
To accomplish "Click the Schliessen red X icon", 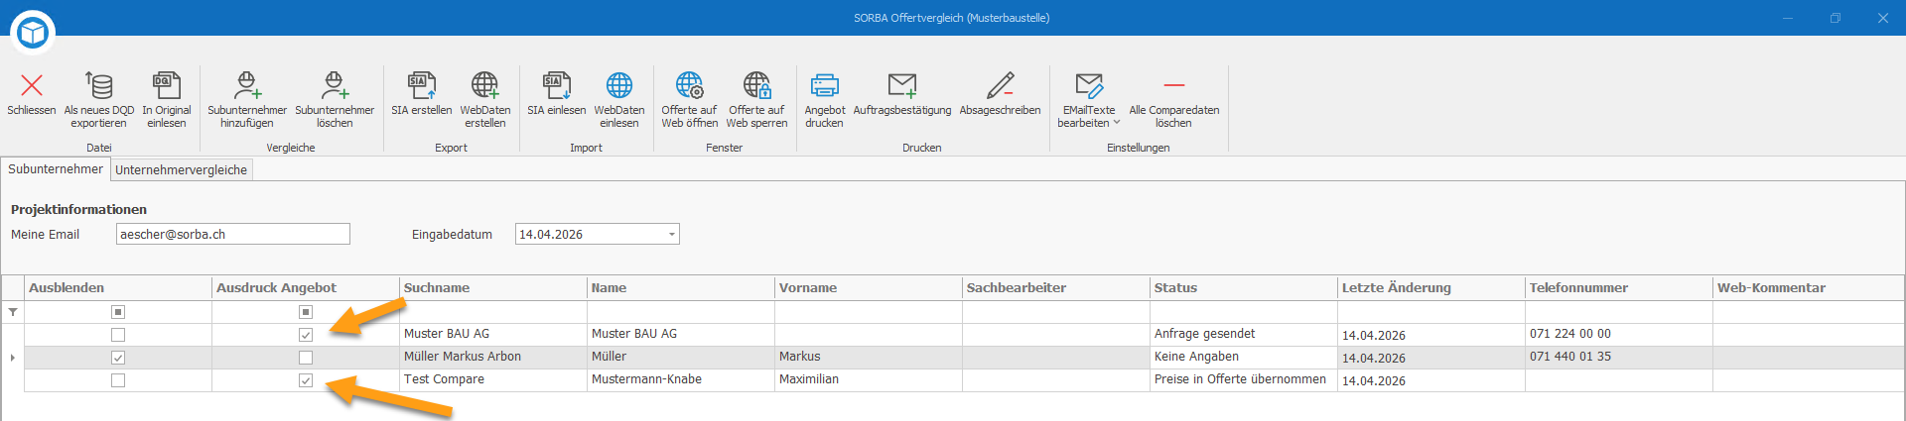I will [32, 86].
